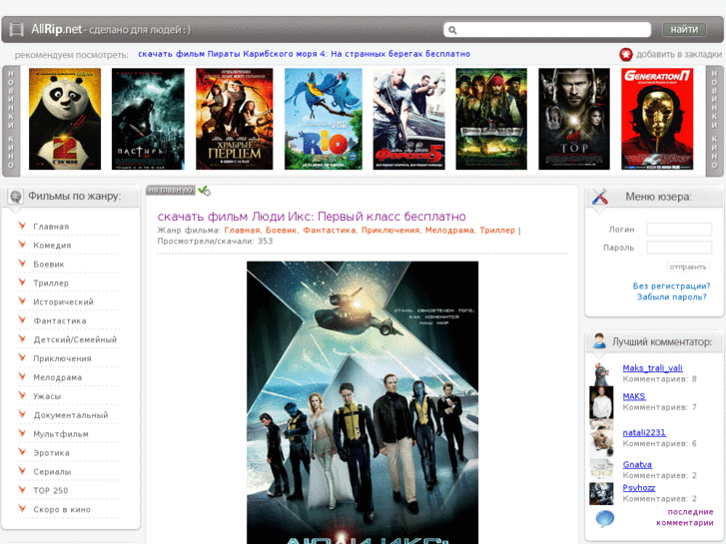Click the orange Боевик genre tag link
The width and height of the screenshot is (726, 544).
tap(281, 231)
